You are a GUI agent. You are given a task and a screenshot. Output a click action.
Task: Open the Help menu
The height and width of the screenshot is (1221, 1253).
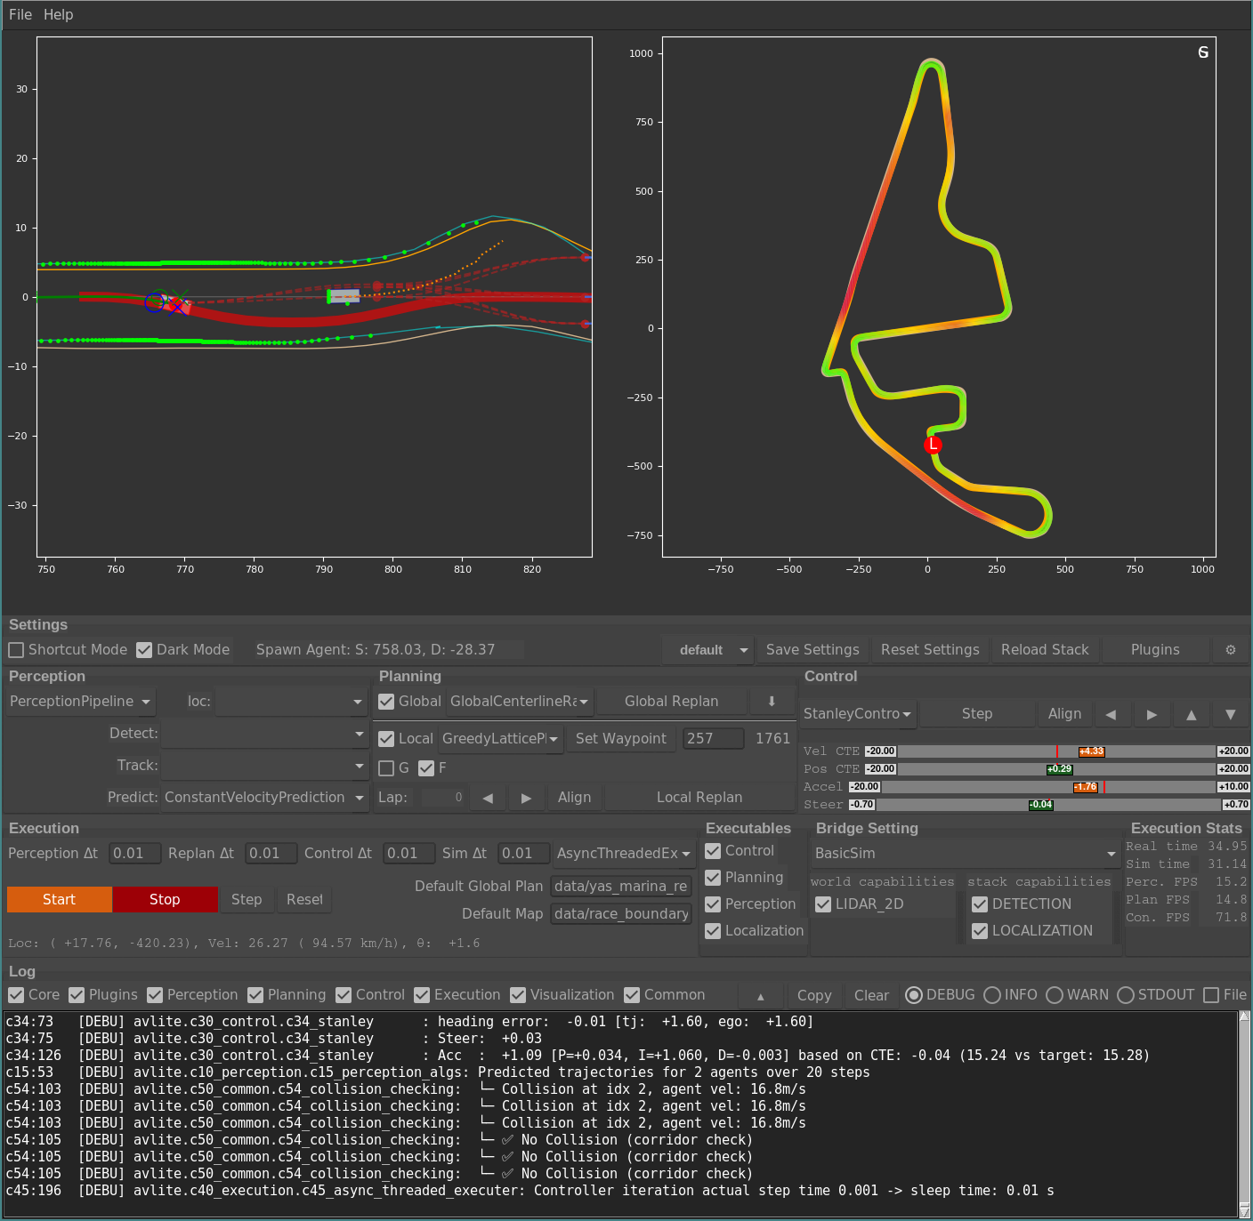59,14
